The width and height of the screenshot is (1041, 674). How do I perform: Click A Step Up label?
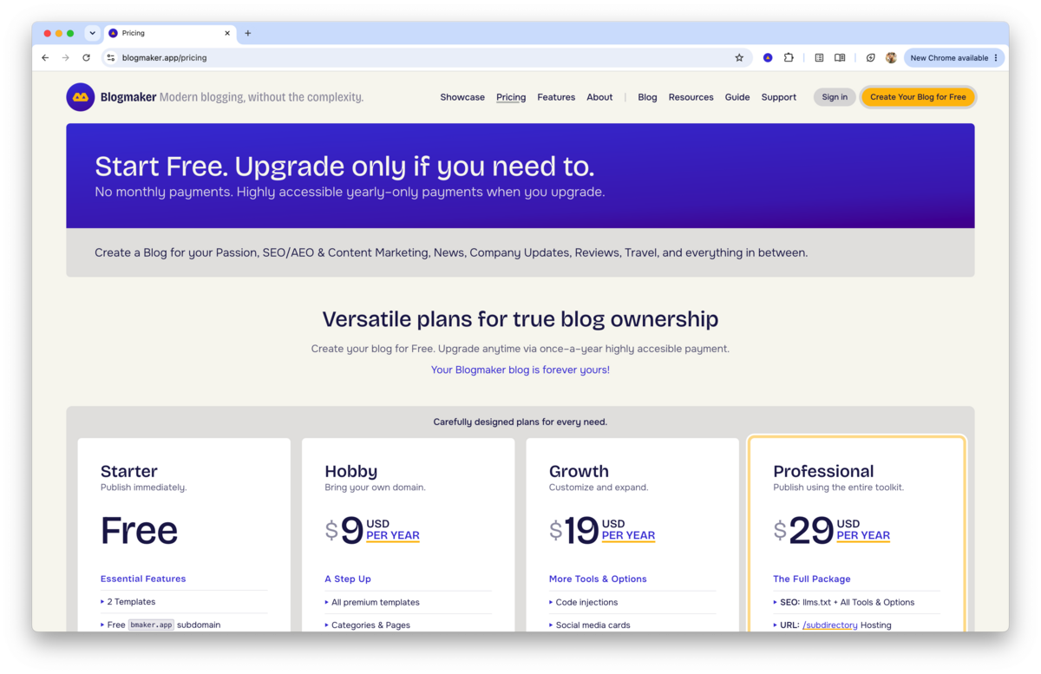tap(348, 579)
